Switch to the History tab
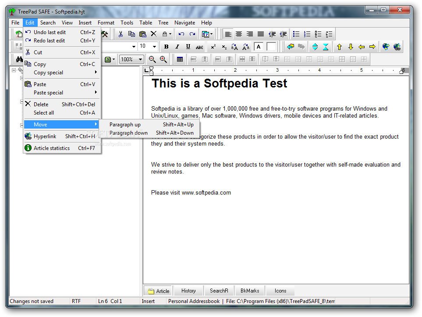 click(x=188, y=291)
